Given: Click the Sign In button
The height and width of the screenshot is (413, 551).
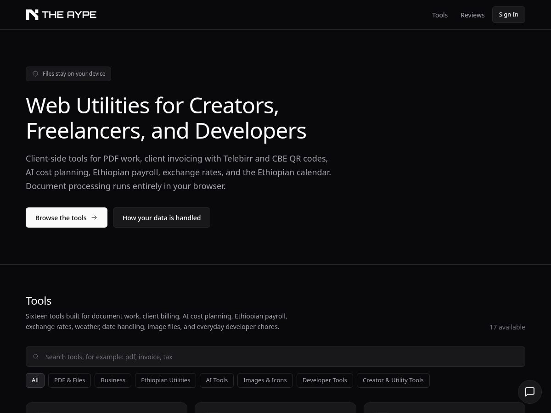Looking at the screenshot, I should [x=509, y=15].
